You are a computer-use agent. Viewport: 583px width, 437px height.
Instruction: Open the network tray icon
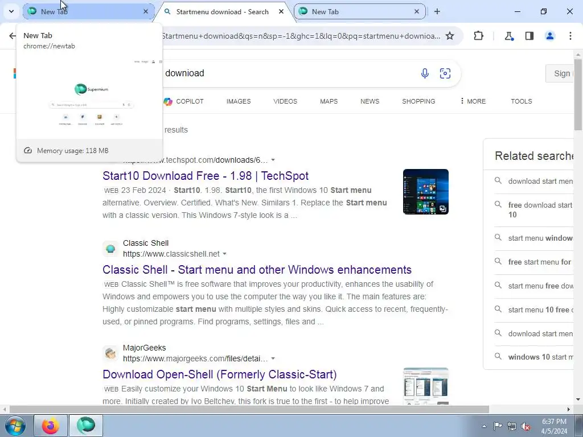click(512, 426)
